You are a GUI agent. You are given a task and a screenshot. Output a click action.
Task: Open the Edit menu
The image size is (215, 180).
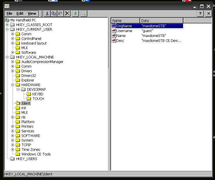[20, 14]
